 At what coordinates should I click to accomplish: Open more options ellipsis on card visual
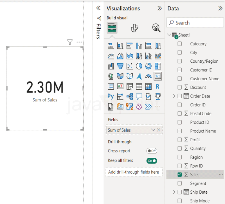79,42
